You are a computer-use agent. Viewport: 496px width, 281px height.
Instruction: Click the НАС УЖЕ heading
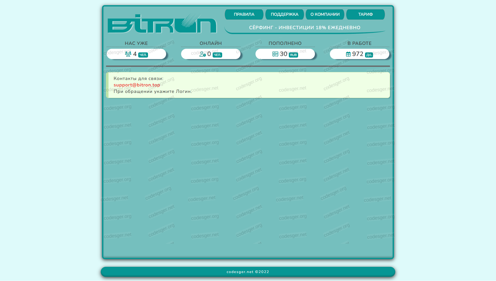point(136,43)
